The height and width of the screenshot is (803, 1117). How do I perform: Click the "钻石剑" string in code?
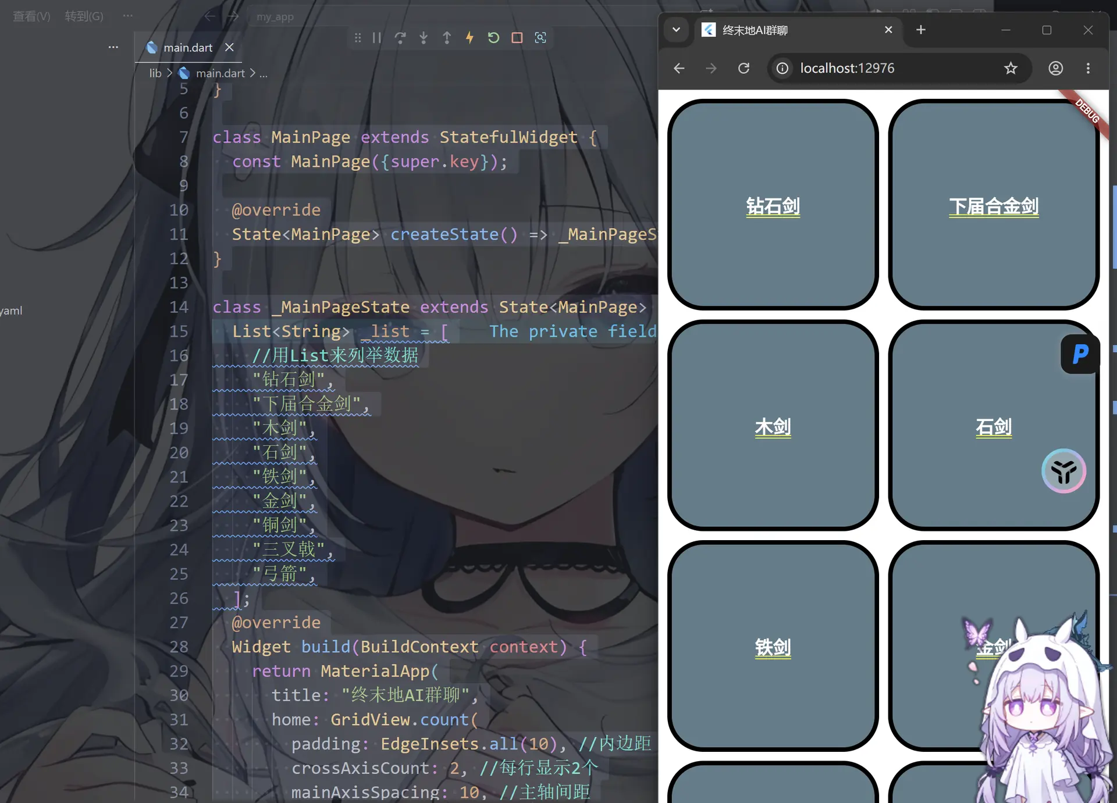[x=288, y=380]
